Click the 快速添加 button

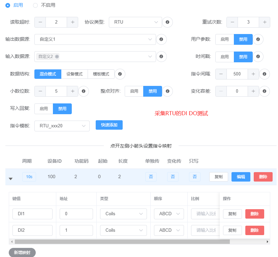[109, 125]
